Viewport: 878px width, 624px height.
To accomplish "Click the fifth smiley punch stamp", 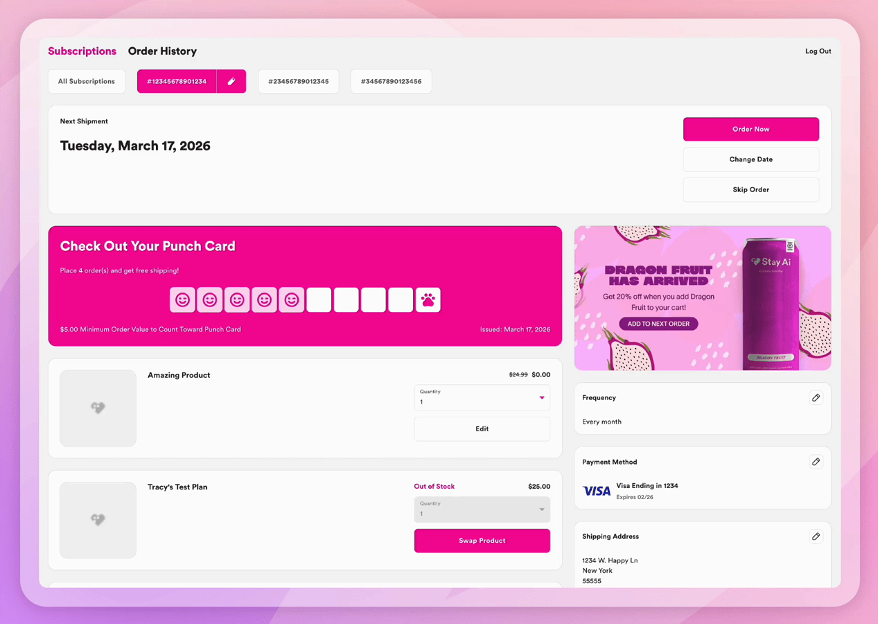I will point(292,300).
